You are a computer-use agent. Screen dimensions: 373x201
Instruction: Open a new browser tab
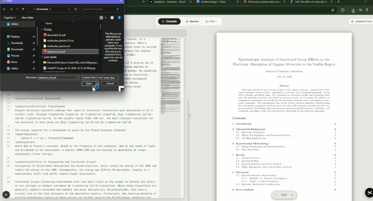(x=339, y=2)
